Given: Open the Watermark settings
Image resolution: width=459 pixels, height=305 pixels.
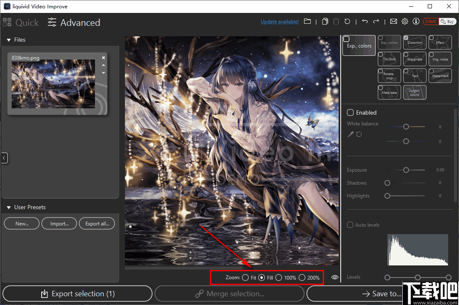Looking at the screenshot, I should [x=440, y=75].
